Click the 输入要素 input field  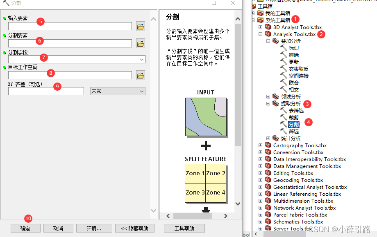tap(70, 26)
